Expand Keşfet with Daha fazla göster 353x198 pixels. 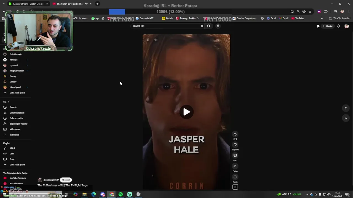pos(17,165)
